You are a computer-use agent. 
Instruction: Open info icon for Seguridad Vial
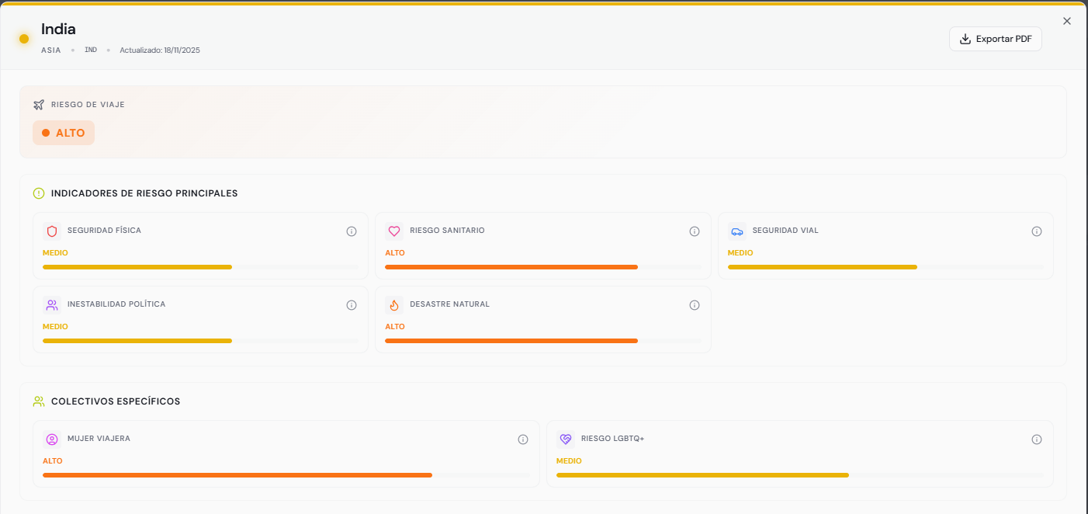(1037, 231)
